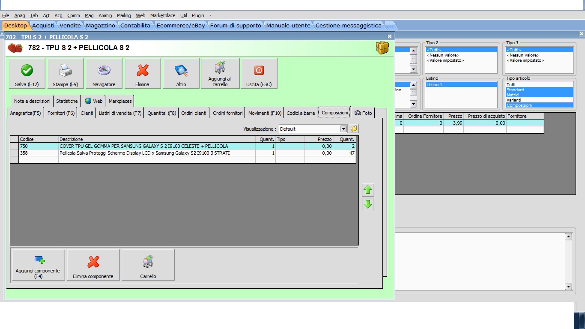Select component row with code 750

(x=183, y=146)
